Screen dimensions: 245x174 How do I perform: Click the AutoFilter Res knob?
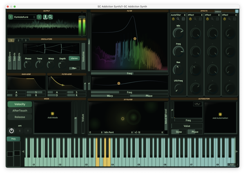coord(178,70)
